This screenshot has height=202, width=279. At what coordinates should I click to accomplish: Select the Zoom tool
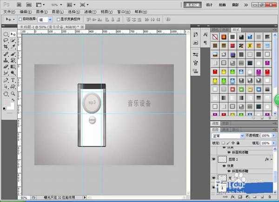(13, 94)
